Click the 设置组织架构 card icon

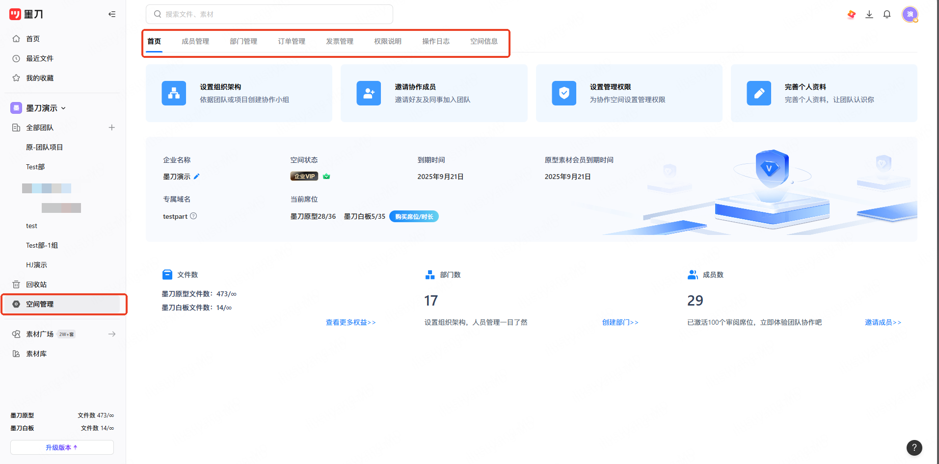coord(174,93)
